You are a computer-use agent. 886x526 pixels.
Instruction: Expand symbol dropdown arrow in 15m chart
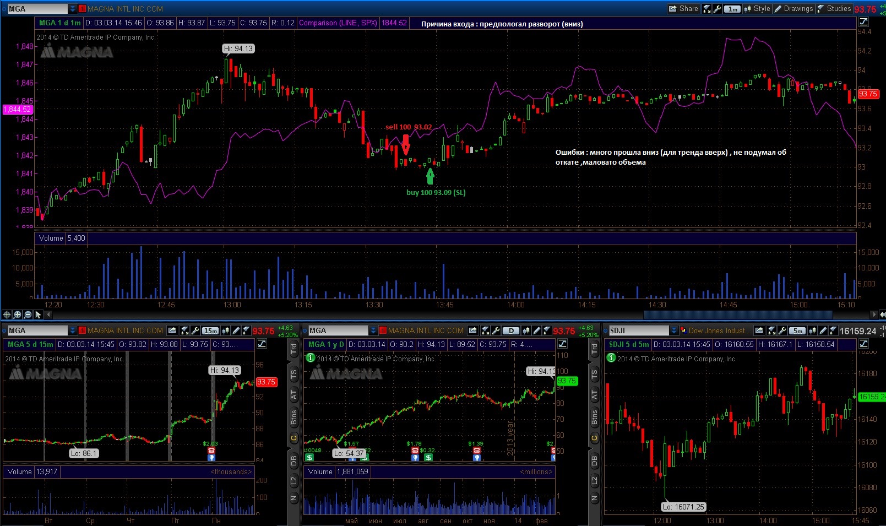click(73, 330)
